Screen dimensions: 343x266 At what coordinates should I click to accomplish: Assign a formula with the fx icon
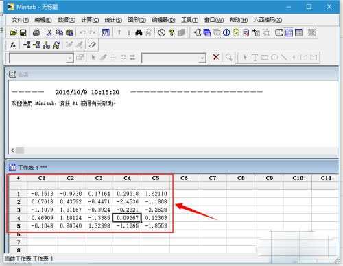coord(13,45)
